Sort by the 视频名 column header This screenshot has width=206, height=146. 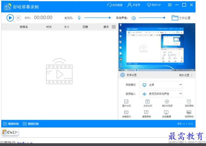point(24,27)
